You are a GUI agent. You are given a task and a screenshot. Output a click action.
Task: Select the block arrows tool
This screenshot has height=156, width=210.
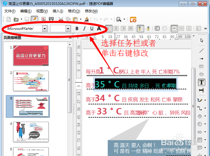click(x=200, y=132)
